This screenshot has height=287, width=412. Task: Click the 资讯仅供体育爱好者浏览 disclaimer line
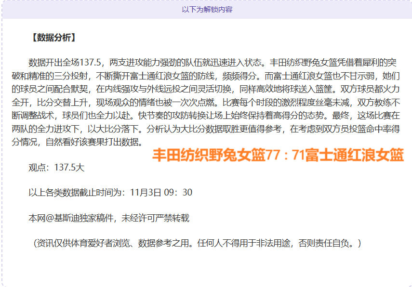click(84, 243)
